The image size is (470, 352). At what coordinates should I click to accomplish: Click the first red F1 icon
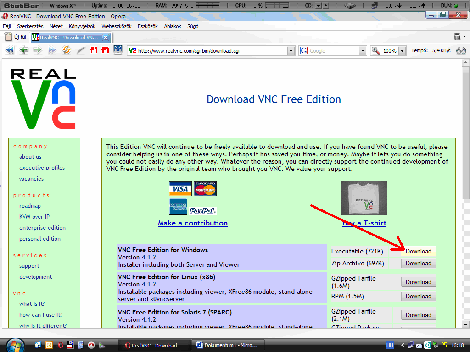pyautogui.click(x=94, y=50)
